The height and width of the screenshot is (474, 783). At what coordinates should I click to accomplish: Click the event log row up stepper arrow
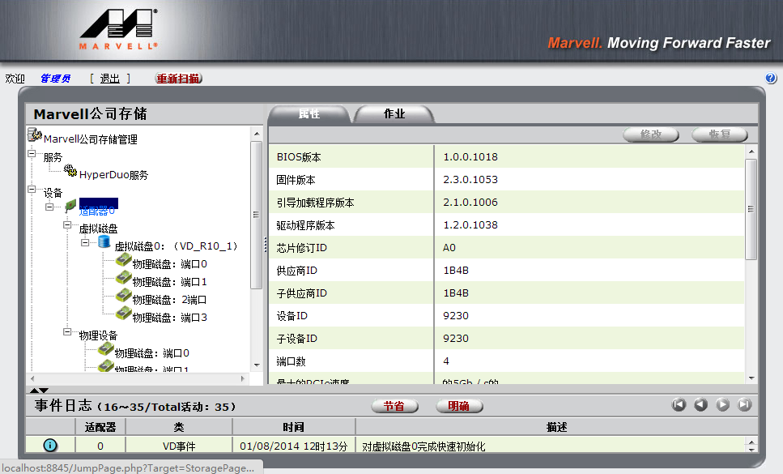pos(751,442)
